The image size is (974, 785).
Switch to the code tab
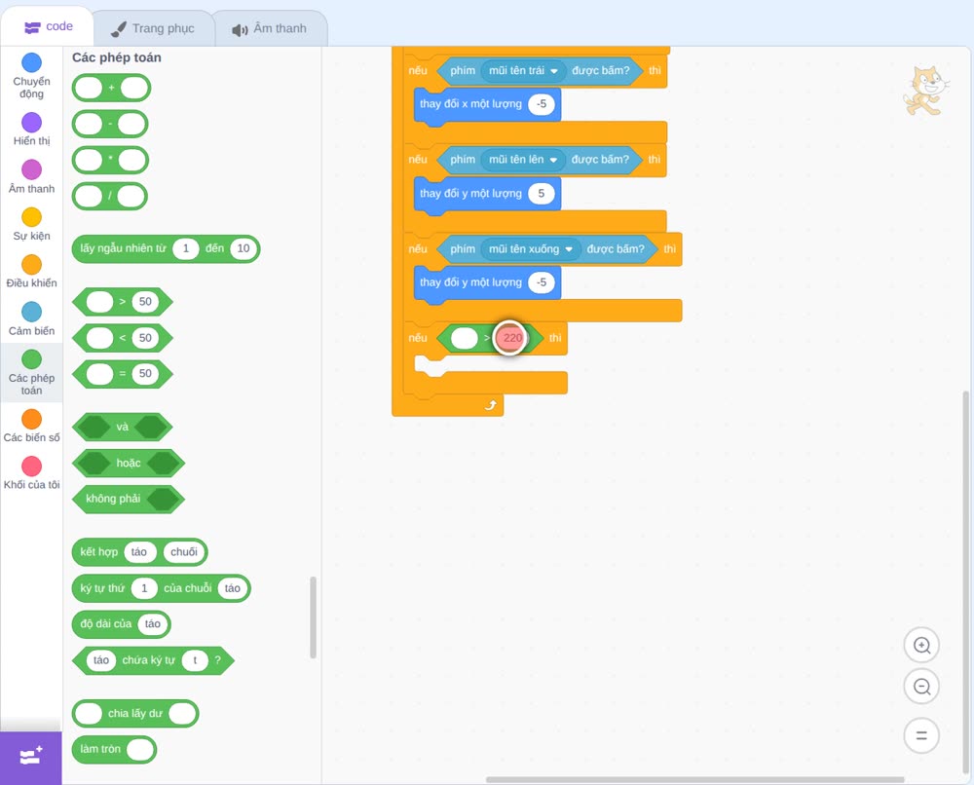pos(48,26)
